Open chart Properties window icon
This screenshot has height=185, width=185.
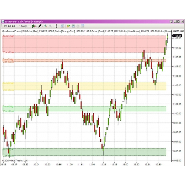tap(83, 26)
